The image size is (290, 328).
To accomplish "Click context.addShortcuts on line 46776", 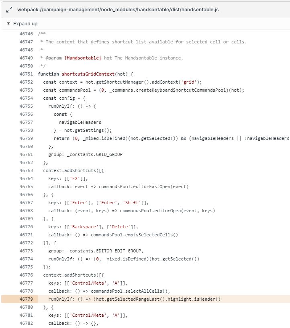I will tap(69, 275).
